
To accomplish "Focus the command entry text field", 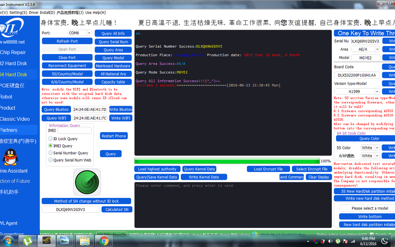I will click(233, 205).
